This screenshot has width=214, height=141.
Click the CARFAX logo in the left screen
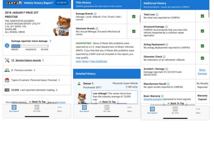click(13, 3)
